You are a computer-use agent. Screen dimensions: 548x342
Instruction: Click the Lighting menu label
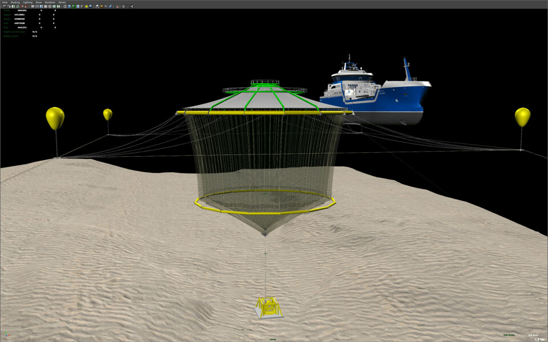27,2
